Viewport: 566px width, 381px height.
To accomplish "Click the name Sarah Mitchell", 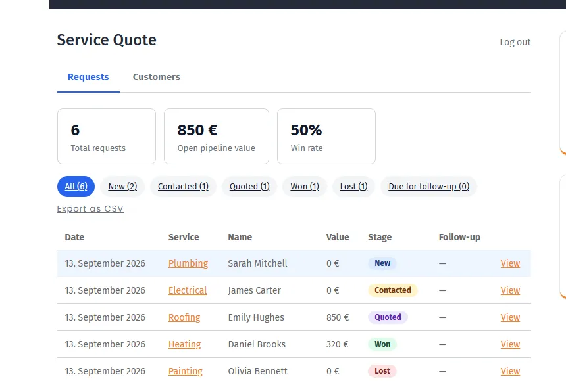I will tap(258, 263).
